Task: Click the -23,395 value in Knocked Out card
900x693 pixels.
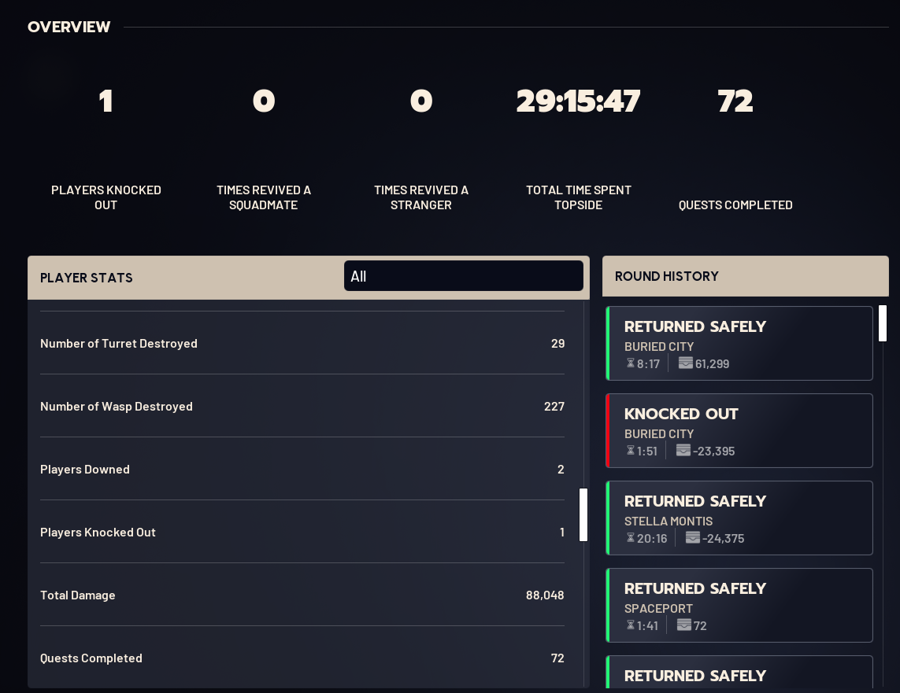Action: [713, 451]
